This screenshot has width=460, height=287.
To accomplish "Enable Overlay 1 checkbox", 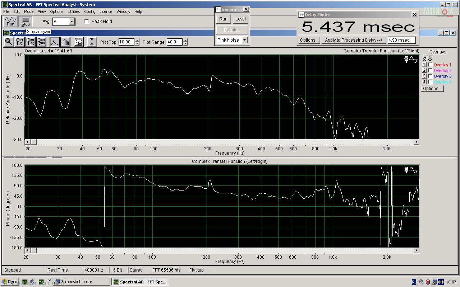I will click(x=430, y=65).
